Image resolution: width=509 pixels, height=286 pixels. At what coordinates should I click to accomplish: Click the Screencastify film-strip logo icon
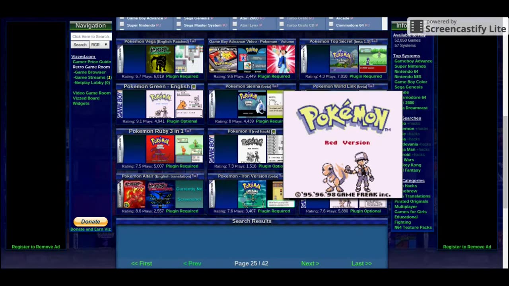coord(417,27)
